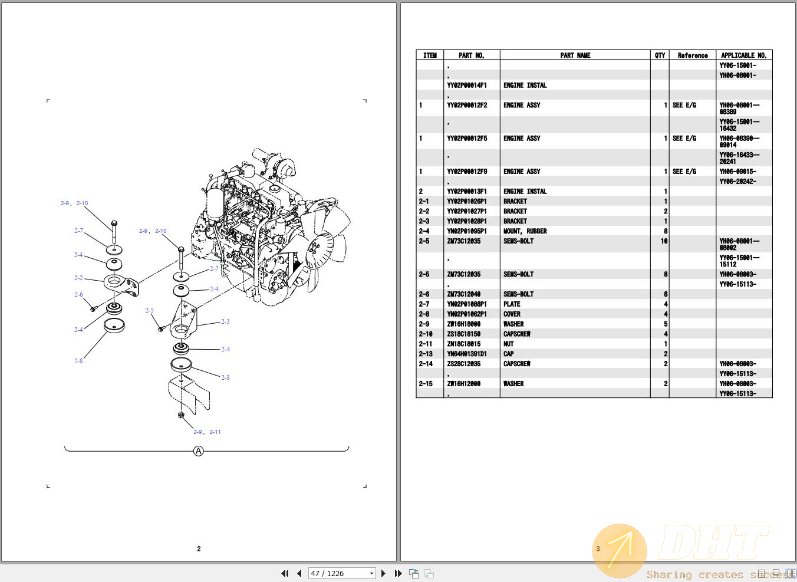Select part number YN02P01002P1
This screenshot has width=797, height=582.
[467, 314]
